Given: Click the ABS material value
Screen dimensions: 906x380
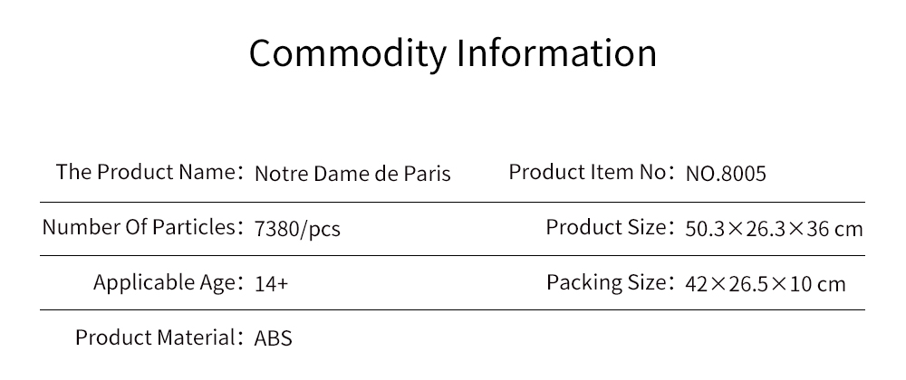Looking at the screenshot, I should tap(274, 338).
